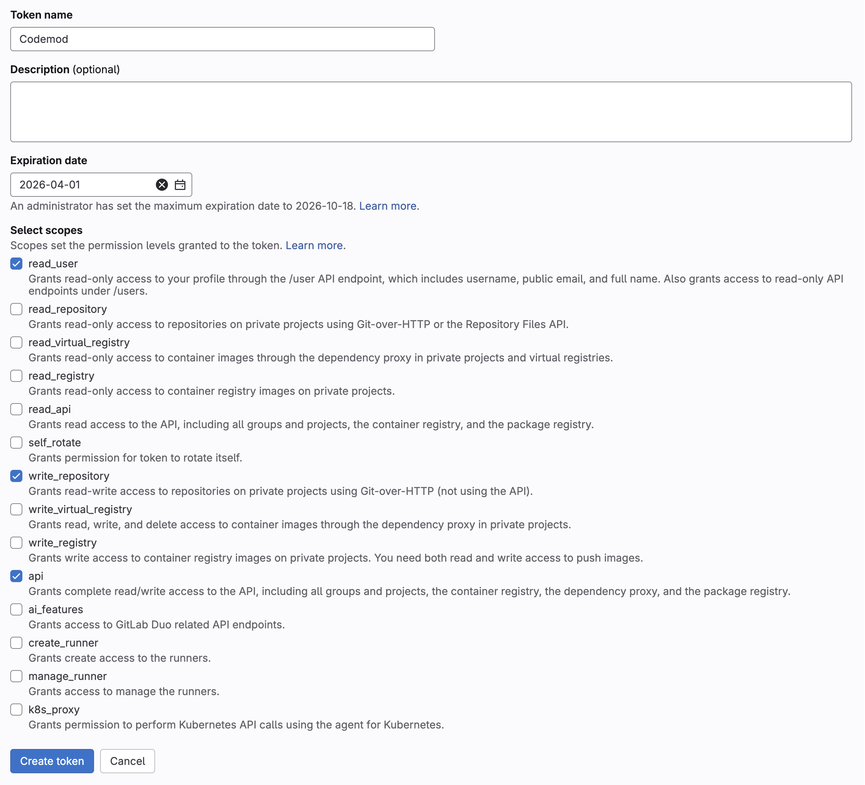Enable the write_registry scope
The width and height of the screenshot is (865, 785).
point(16,543)
